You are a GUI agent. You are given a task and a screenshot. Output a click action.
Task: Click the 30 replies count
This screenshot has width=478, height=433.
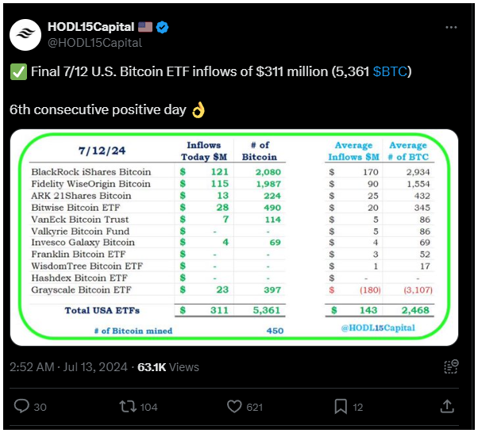pos(40,407)
